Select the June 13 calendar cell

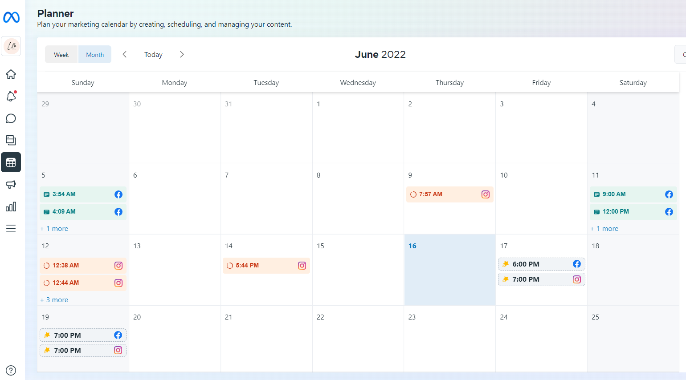175,270
